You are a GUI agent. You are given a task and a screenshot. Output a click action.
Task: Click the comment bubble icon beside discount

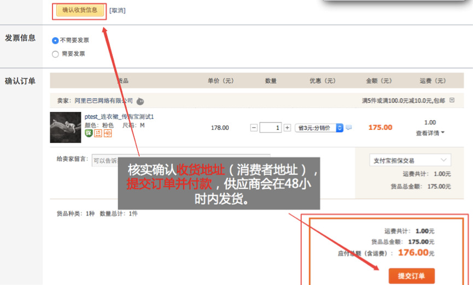pos(349,128)
